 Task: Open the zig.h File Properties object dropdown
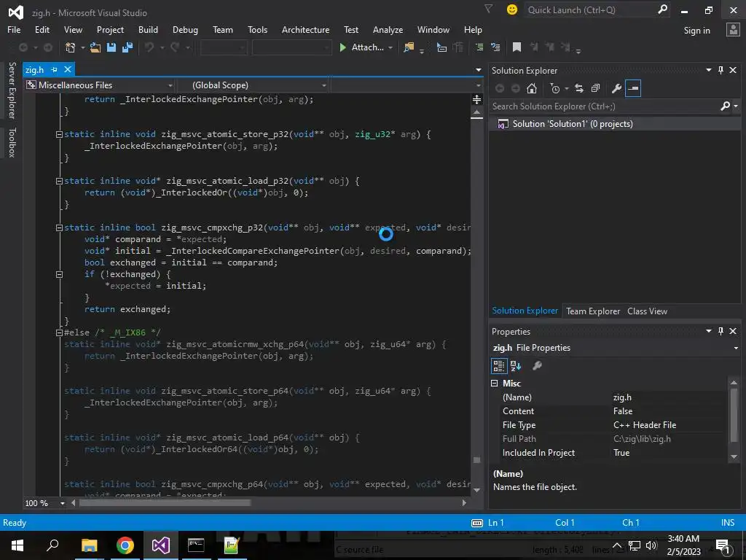coord(736,348)
